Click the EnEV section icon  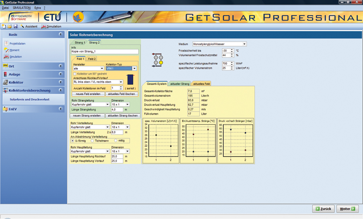click(5, 109)
